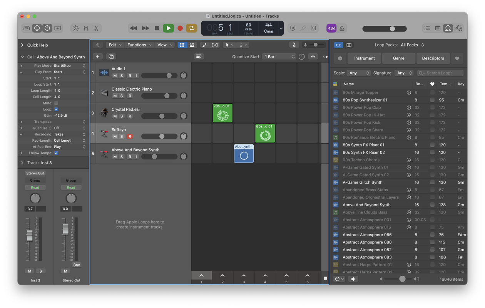Open List Editors button
The image size is (485, 308).
click(427, 28)
